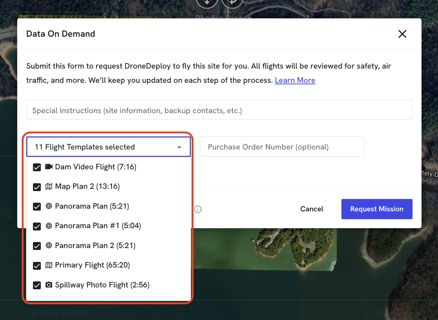The image size is (438, 320).
Task: Deselect the Map Plan 2 checkbox
Action: (37, 187)
